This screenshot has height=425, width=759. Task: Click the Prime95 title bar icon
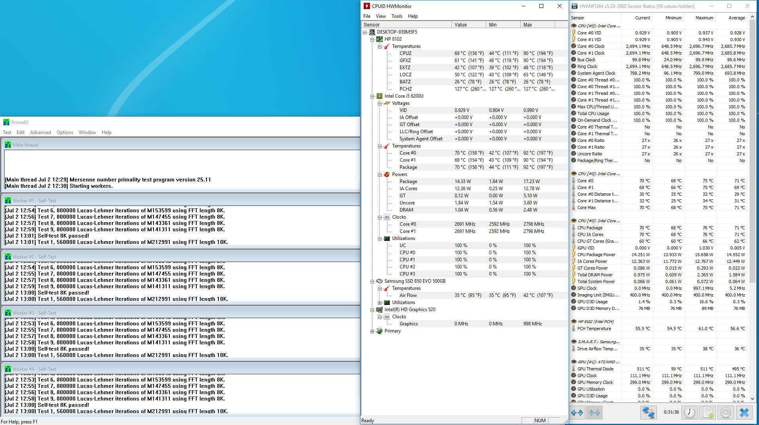(x=6, y=123)
